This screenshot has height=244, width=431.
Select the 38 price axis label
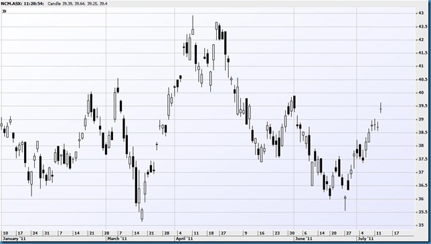[421, 146]
